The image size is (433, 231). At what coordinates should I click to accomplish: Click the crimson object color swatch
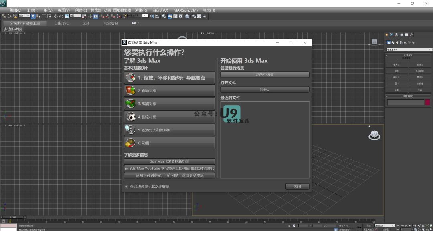click(x=428, y=102)
